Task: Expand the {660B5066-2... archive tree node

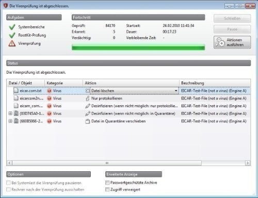Action: click(10, 121)
